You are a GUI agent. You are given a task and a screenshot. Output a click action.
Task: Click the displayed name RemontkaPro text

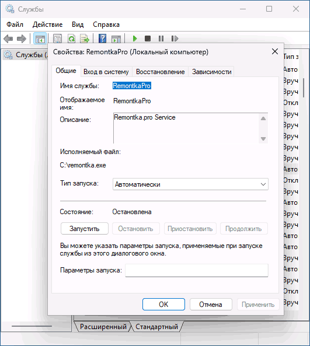pos(132,101)
